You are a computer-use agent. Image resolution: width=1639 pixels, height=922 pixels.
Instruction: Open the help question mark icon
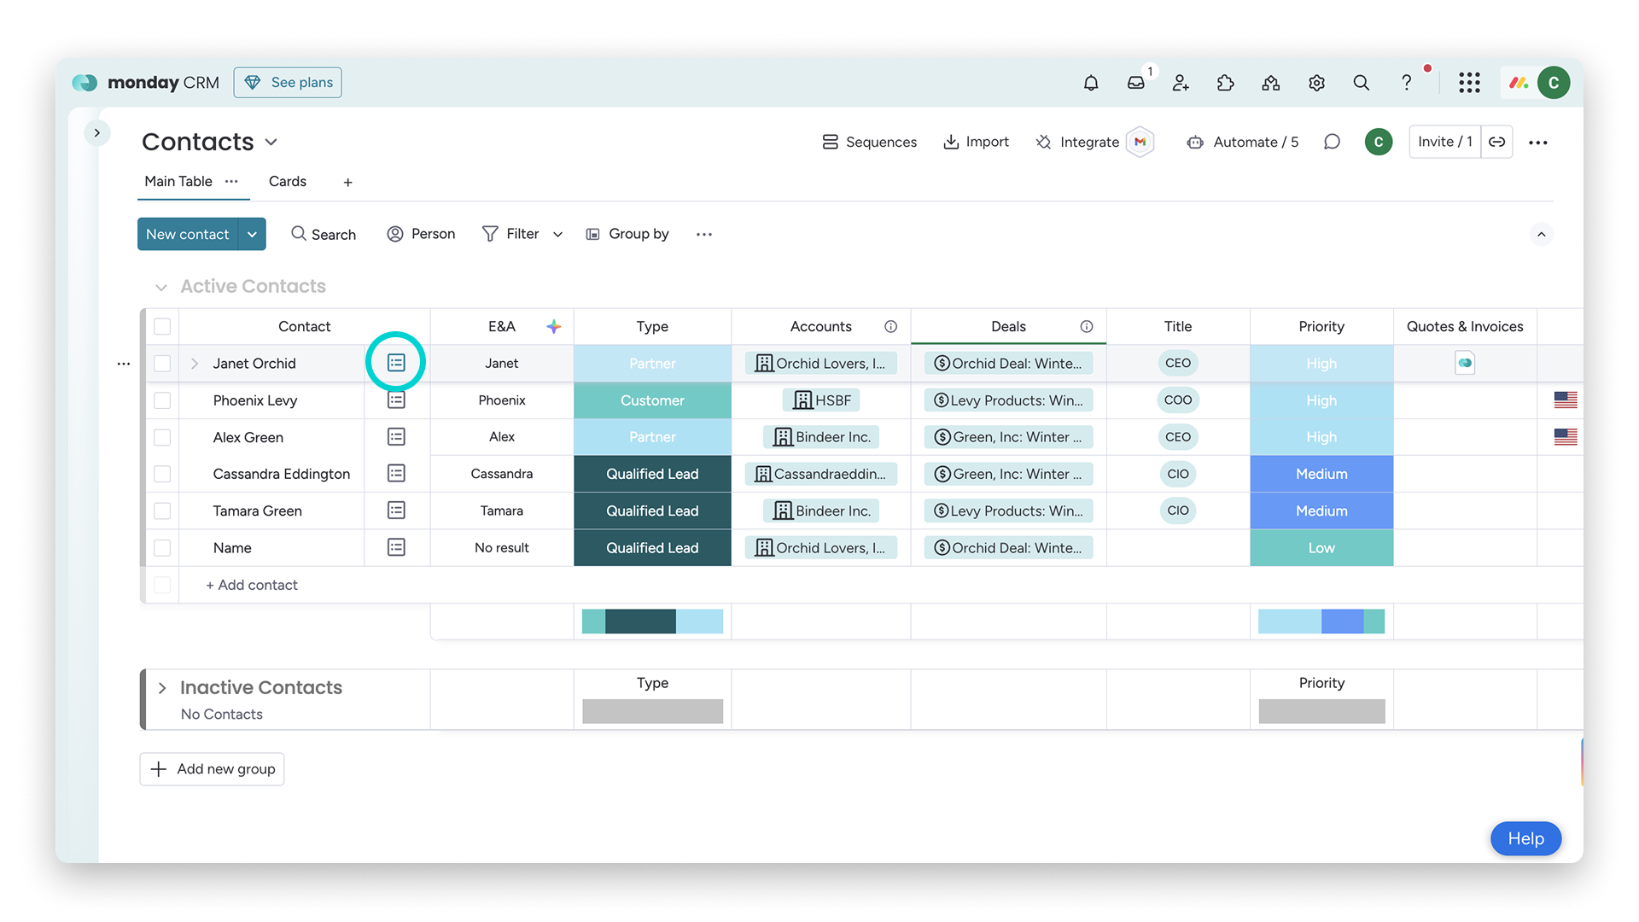pyautogui.click(x=1406, y=83)
